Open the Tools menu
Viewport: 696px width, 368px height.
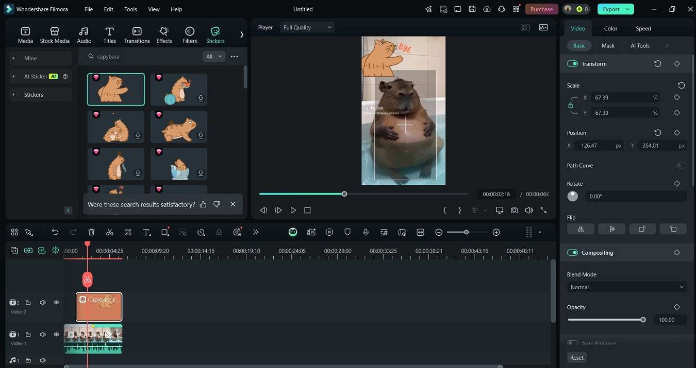[130, 9]
